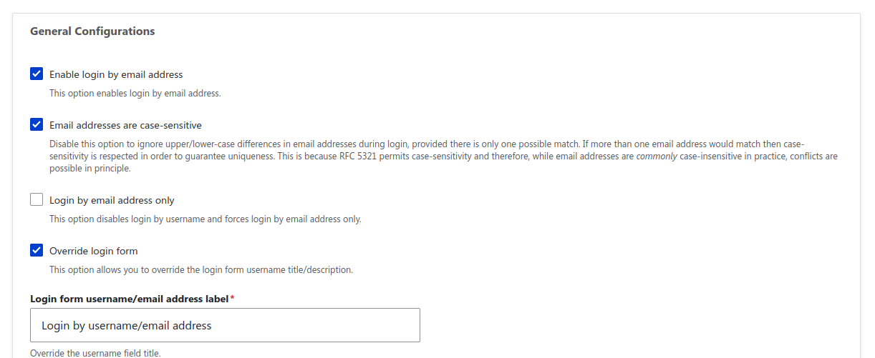This screenshot has width=875, height=358.
Task: Click the 'Email addresses are case-sensitive' label text
Action: pos(125,125)
